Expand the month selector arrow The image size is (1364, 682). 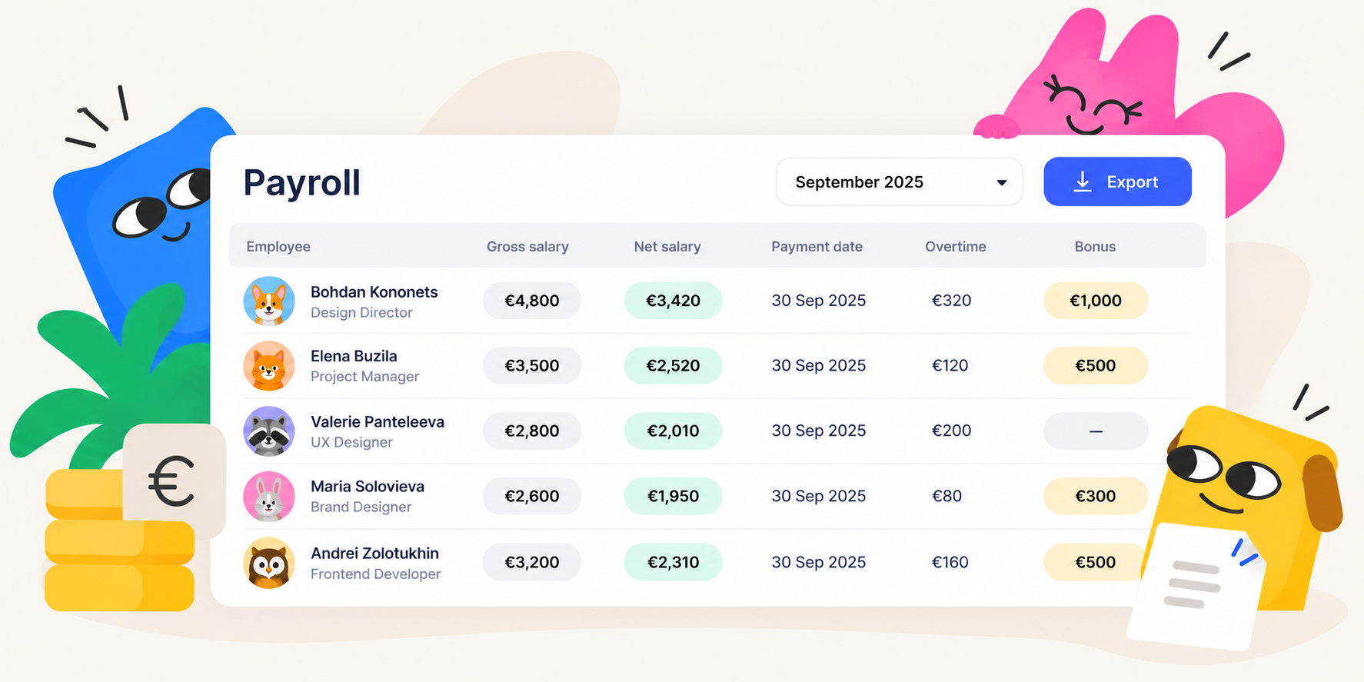point(1001,183)
